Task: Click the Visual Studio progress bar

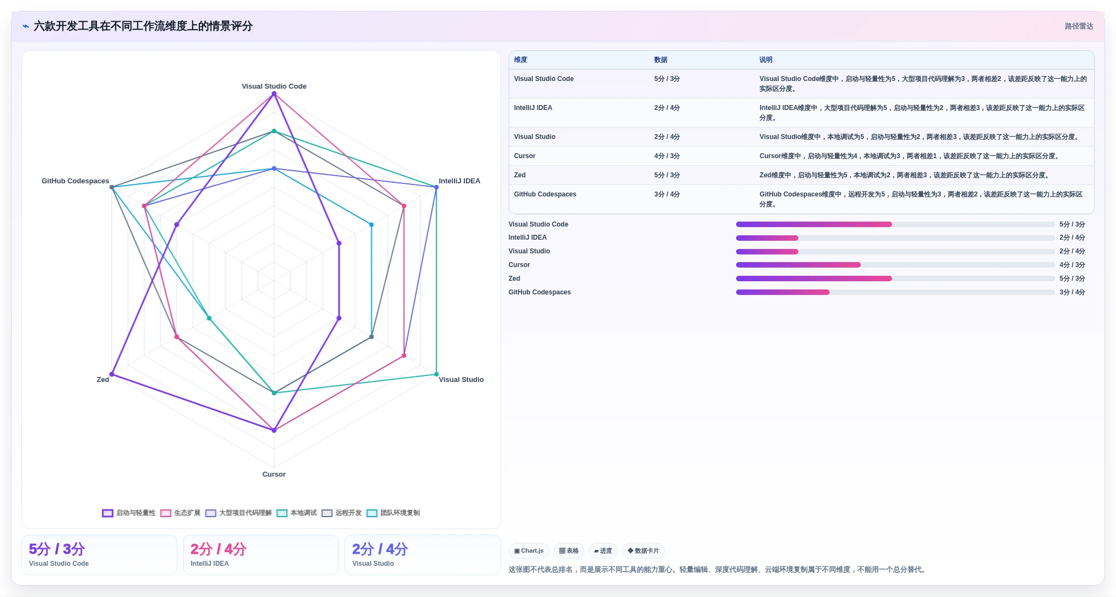Action: pos(895,252)
